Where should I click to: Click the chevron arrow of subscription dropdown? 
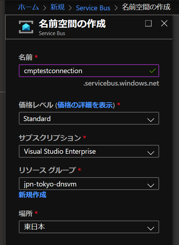click(151, 153)
